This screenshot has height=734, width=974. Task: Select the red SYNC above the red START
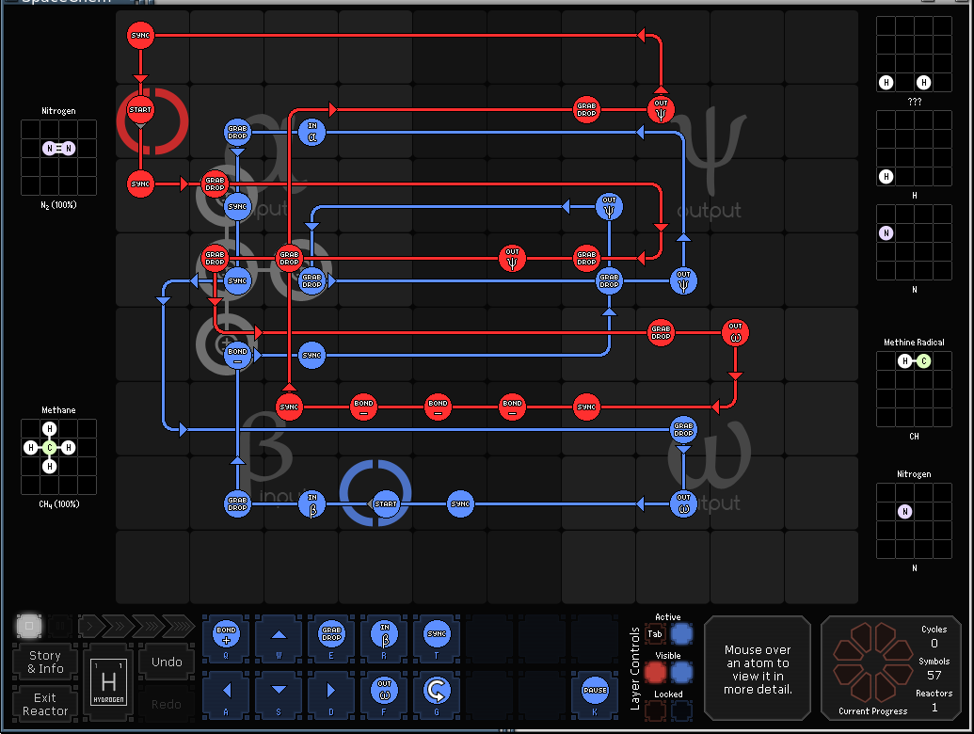pyautogui.click(x=140, y=36)
